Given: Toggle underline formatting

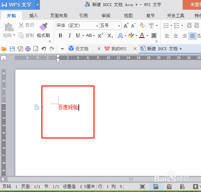Looking at the screenshot, I should (78, 36).
